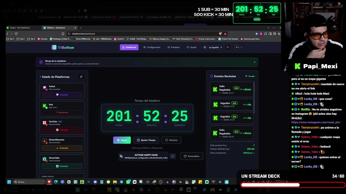Open Telegram from the taskbar
Screen dimensions: 346x194
tap(121, 182)
